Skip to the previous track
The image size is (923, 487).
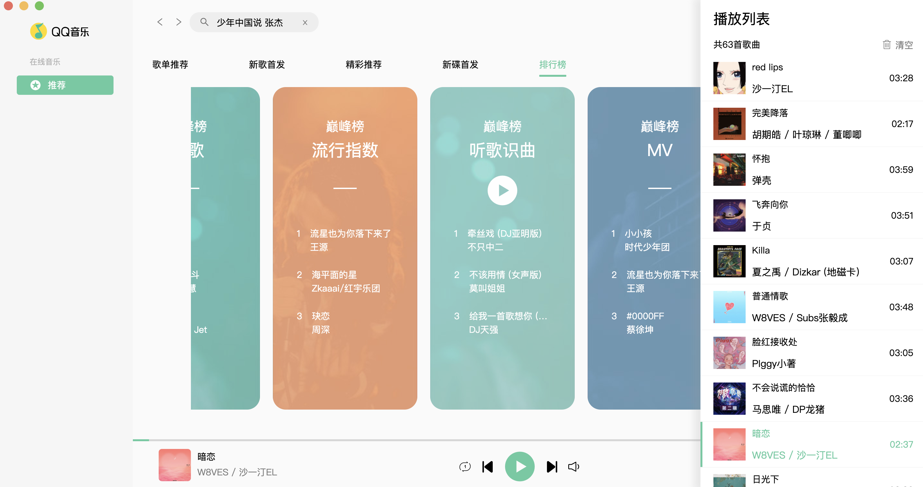(x=488, y=467)
